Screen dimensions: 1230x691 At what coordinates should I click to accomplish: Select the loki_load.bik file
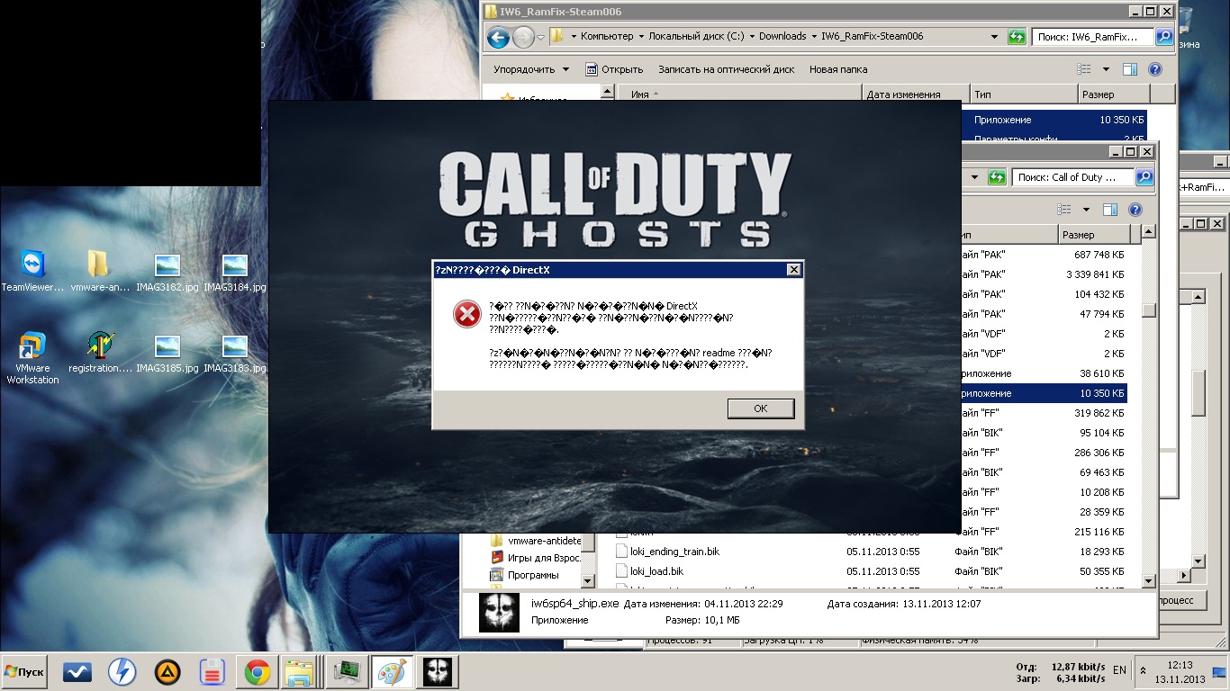pyautogui.click(x=648, y=571)
